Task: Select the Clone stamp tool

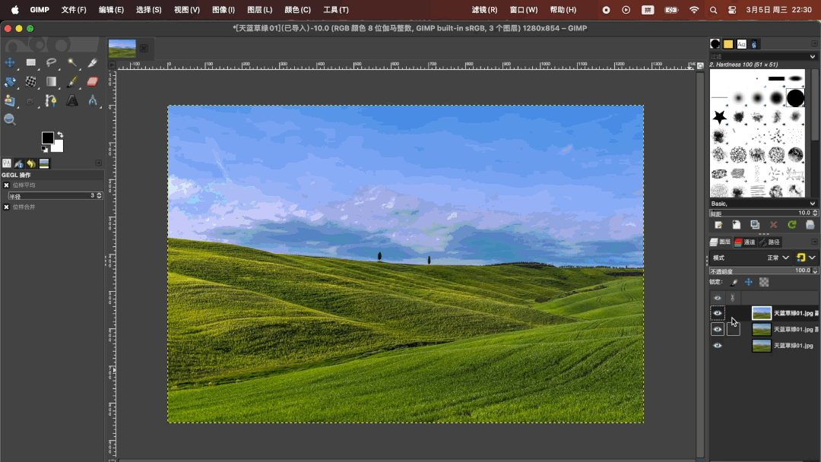Action: pyautogui.click(x=9, y=100)
